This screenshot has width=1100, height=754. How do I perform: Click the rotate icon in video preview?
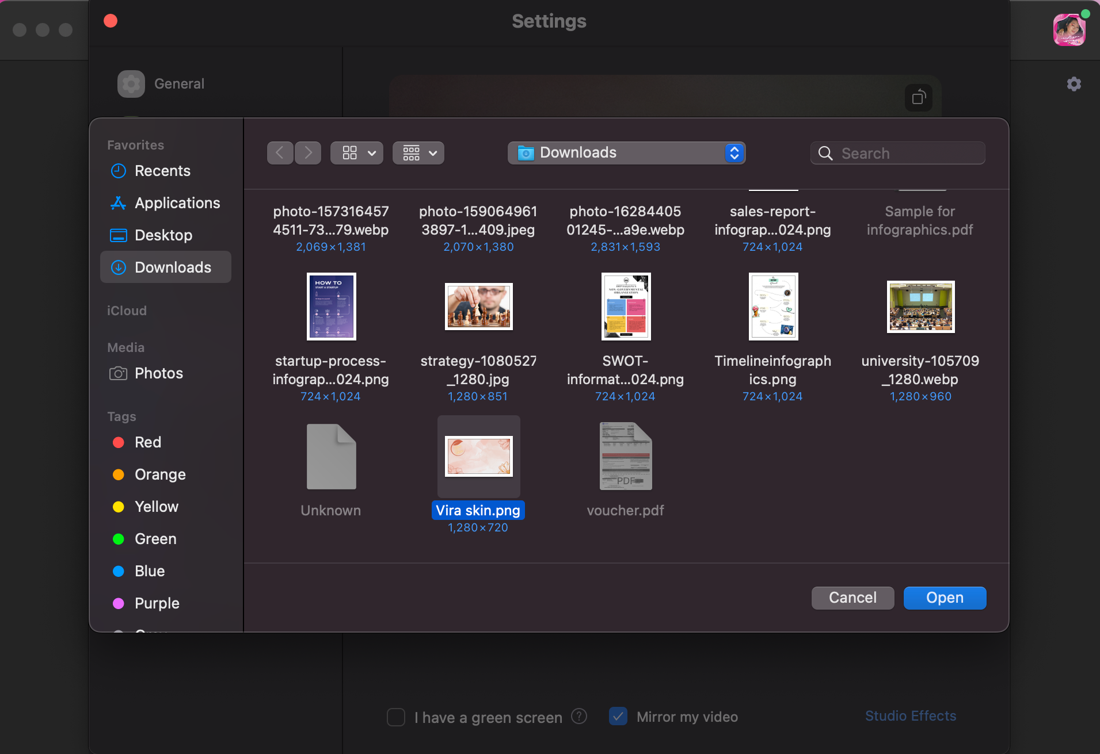tap(919, 98)
